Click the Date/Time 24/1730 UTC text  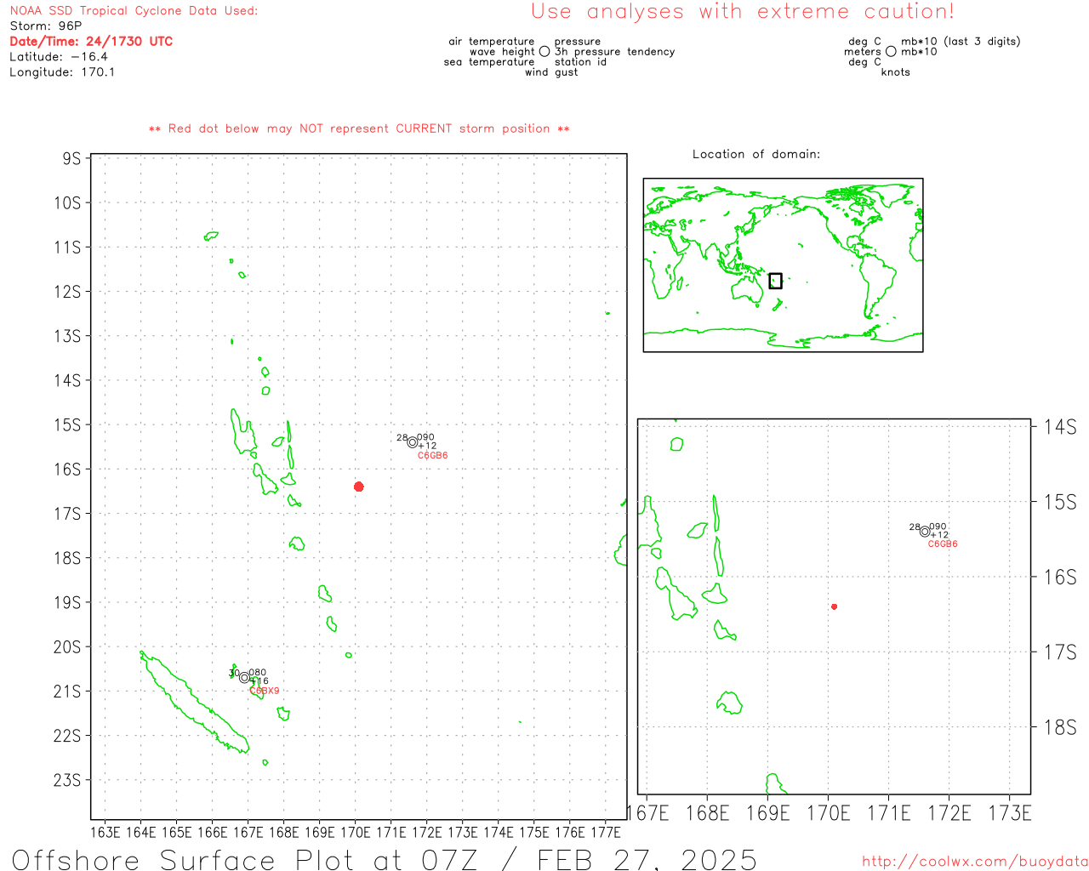click(x=91, y=41)
